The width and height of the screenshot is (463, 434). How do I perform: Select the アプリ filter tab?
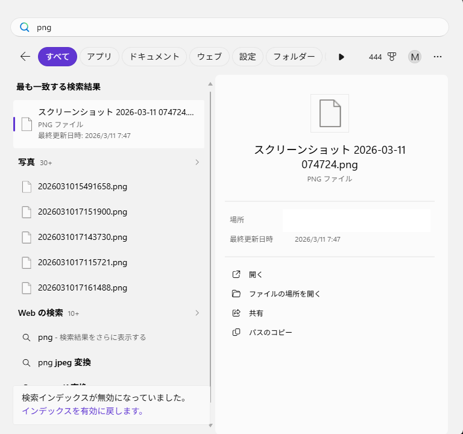[99, 57]
